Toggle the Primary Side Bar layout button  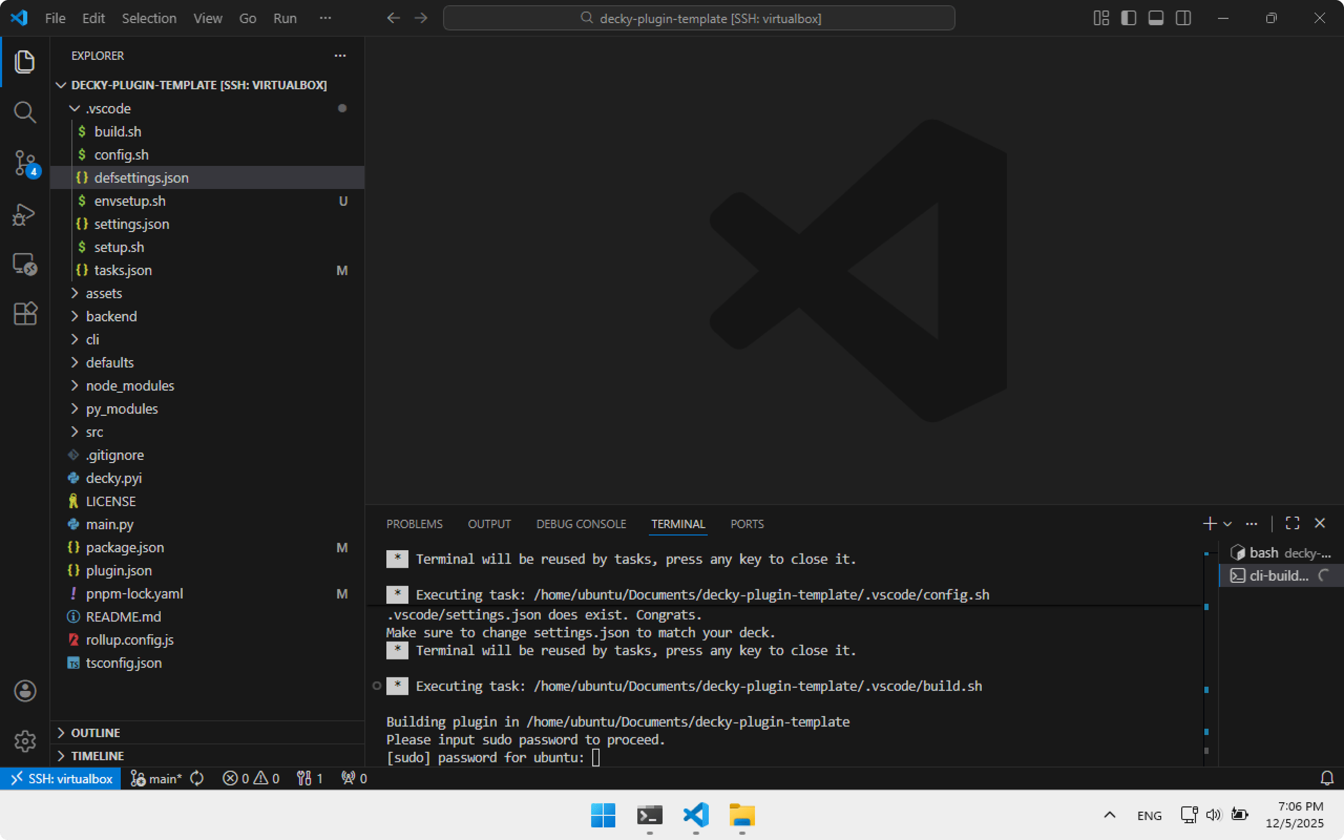point(1128,18)
